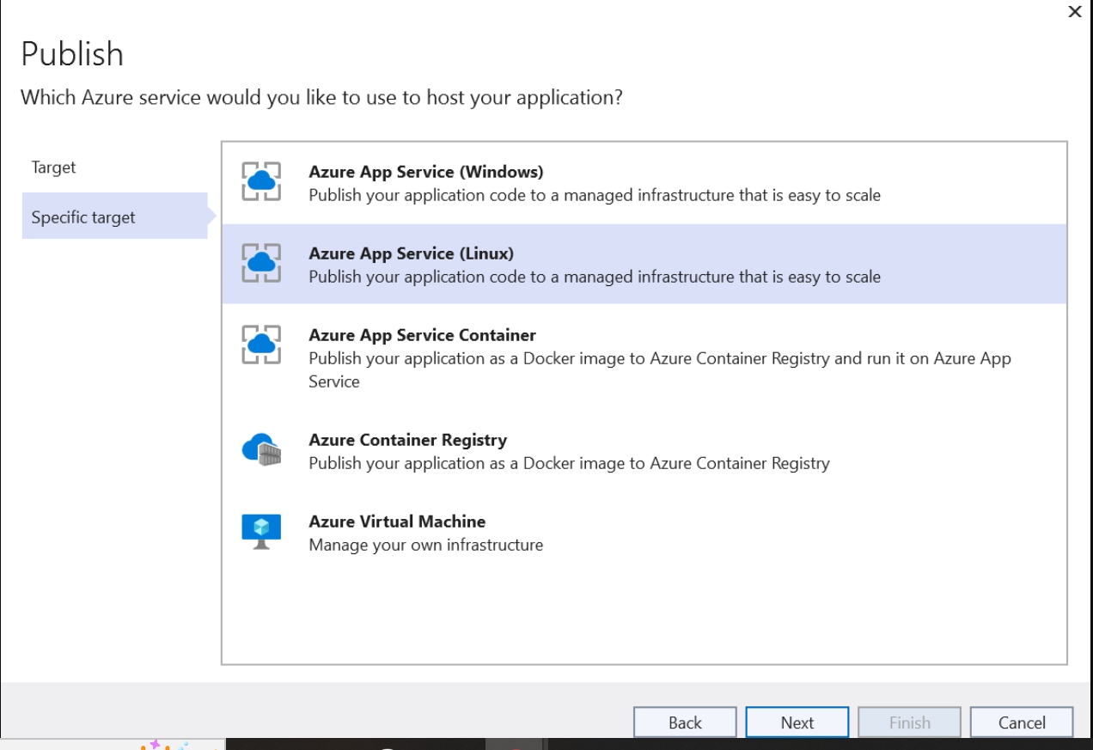Close the Publish window with the X

click(x=1074, y=12)
